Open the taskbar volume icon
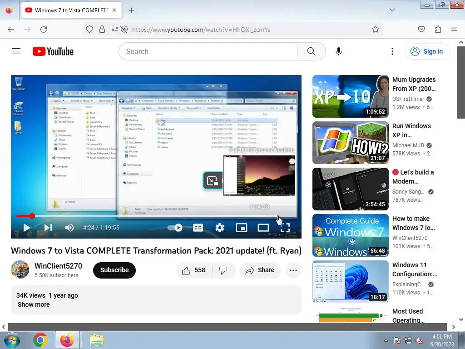 click(x=419, y=341)
